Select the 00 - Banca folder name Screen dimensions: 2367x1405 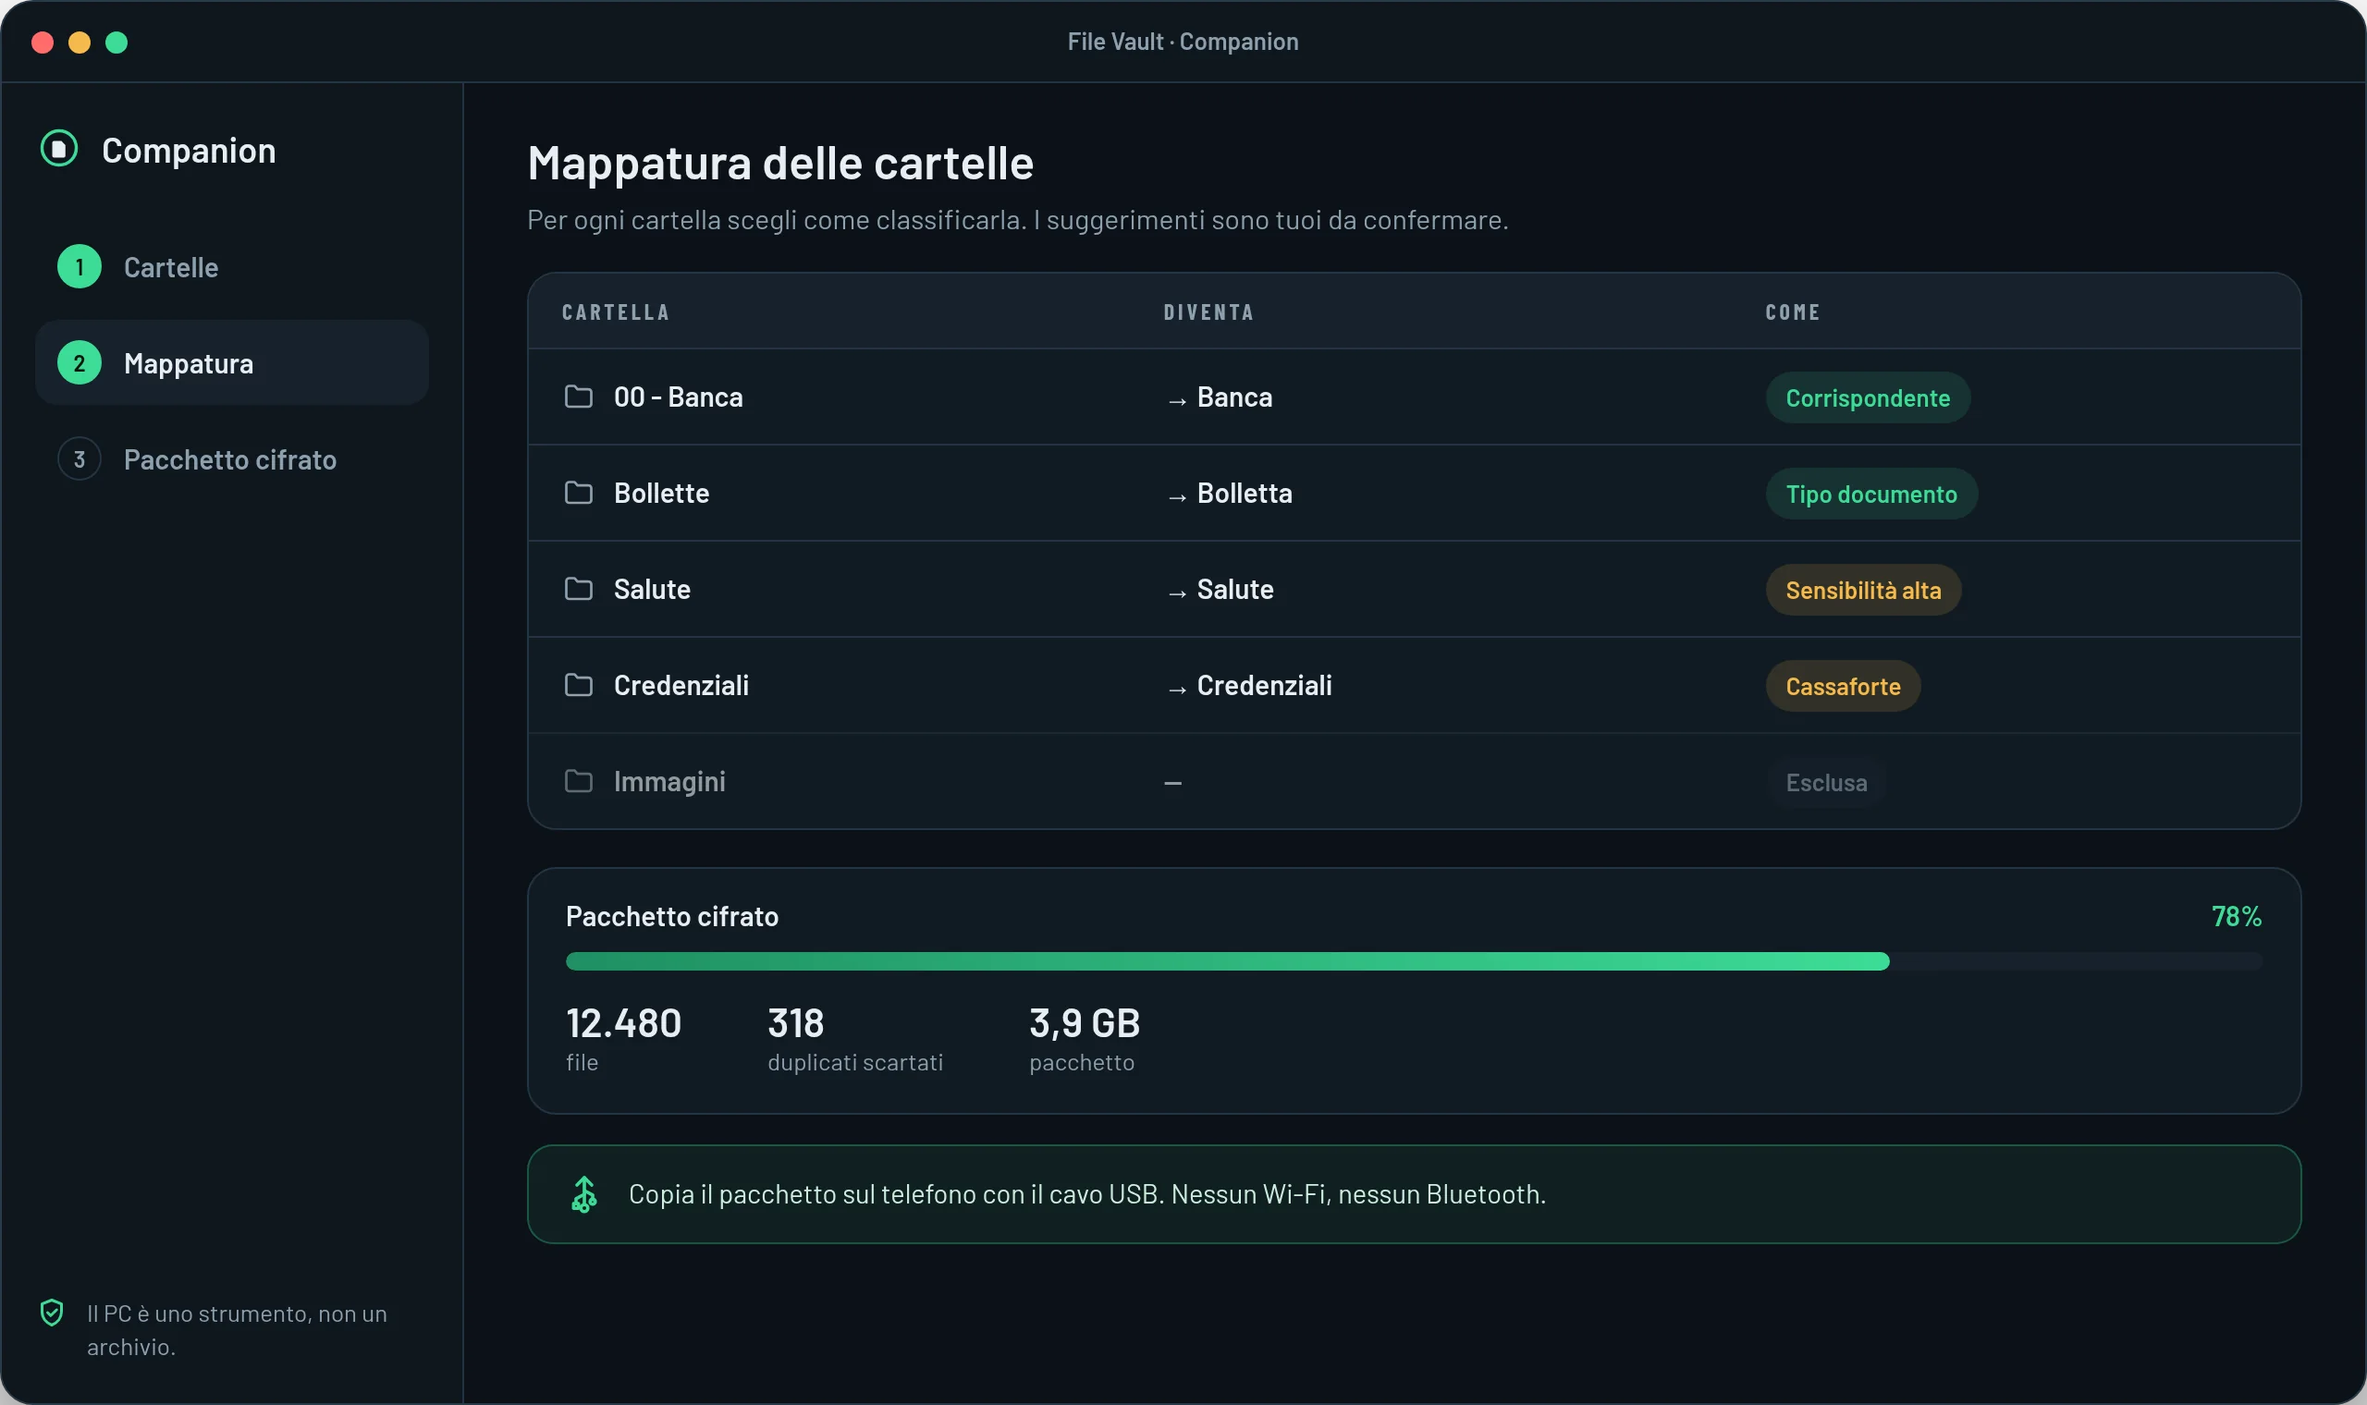(x=678, y=397)
